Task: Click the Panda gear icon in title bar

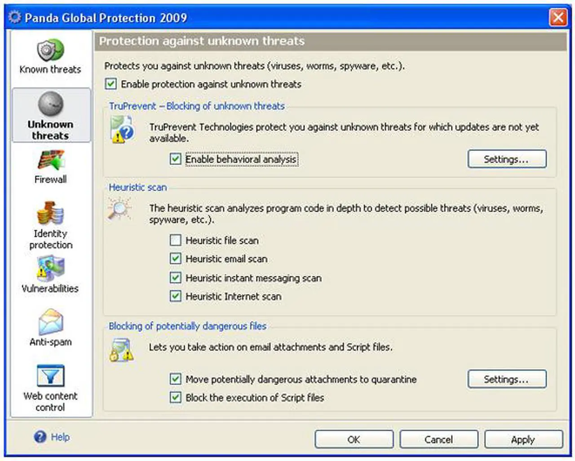Action: 15,17
